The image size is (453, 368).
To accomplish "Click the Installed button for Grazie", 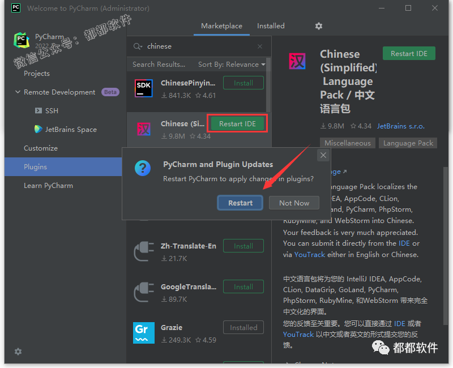I will 243,328.
